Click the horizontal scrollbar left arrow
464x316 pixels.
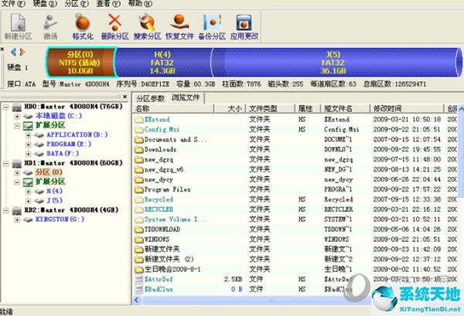point(137,300)
